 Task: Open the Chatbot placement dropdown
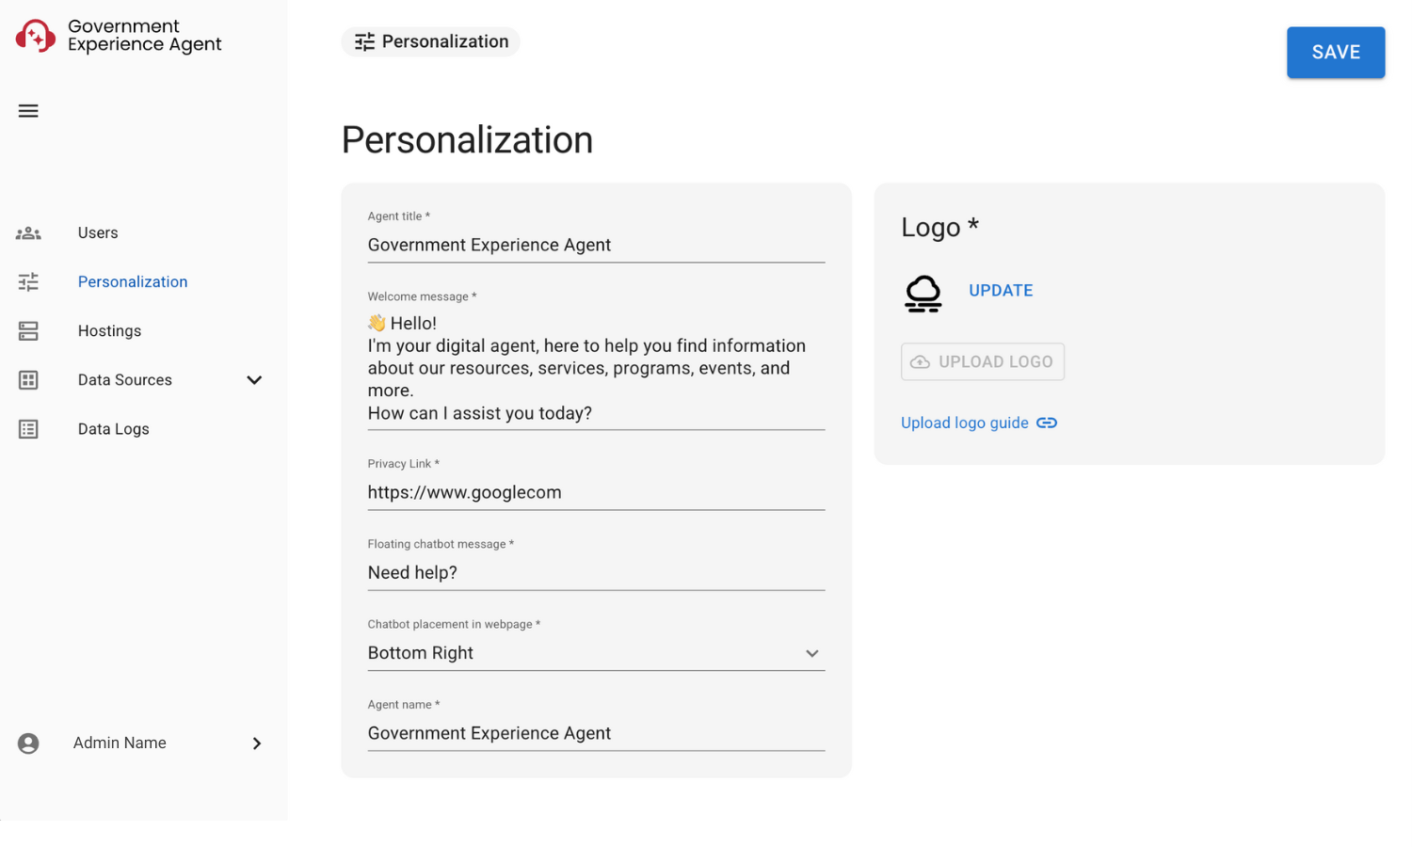point(596,653)
